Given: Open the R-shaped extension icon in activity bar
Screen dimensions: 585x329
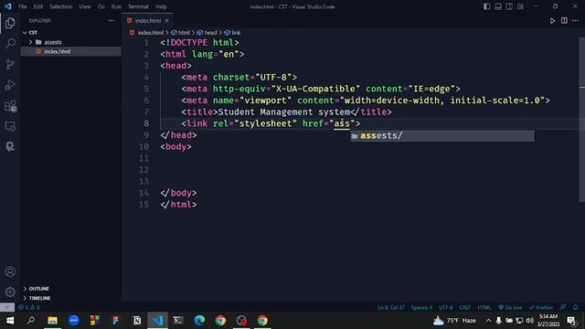Looking at the screenshot, I should 10,146.
